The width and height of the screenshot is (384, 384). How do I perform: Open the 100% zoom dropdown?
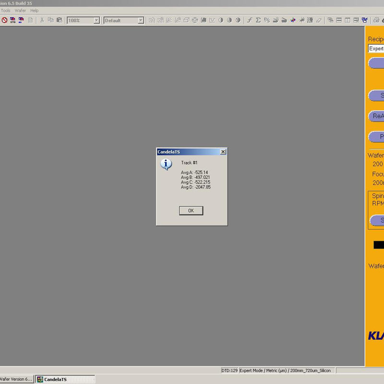pyautogui.click(x=96, y=21)
